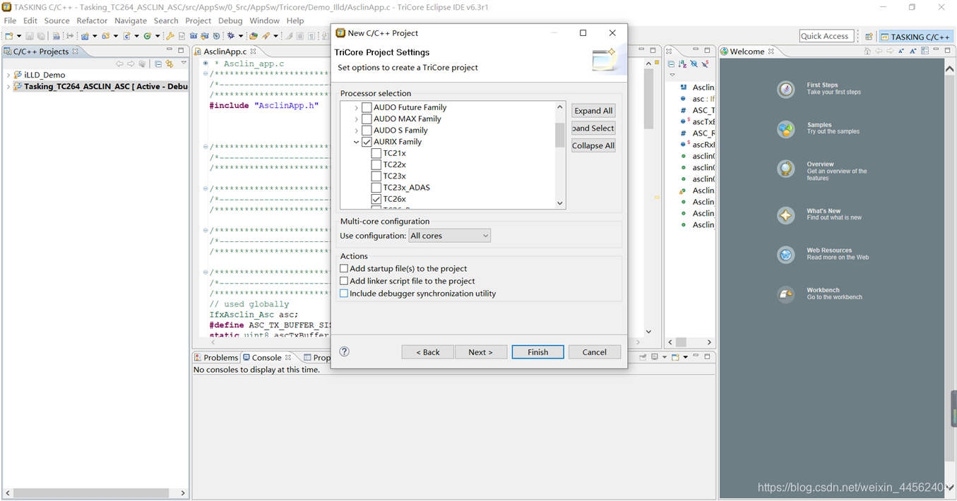The height and width of the screenshot is (501, 957).
Task: Uncheck the TC26x processor checkbox
Action: [376, 199]
